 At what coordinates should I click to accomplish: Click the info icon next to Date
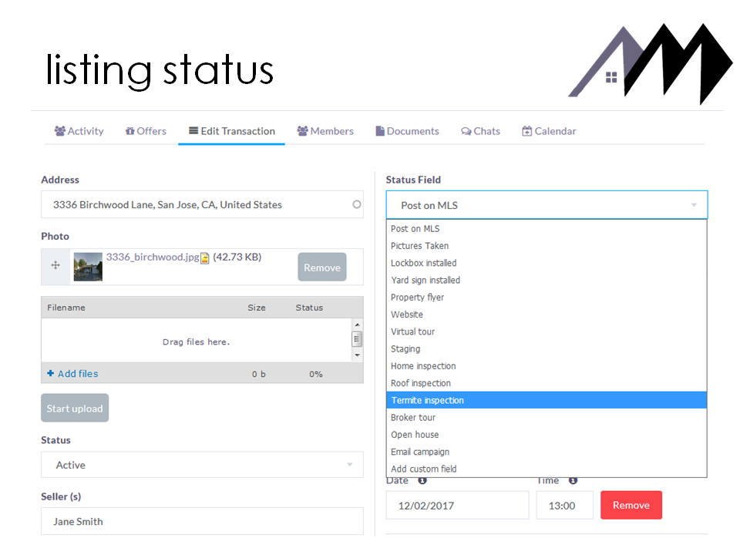point(422,480)
